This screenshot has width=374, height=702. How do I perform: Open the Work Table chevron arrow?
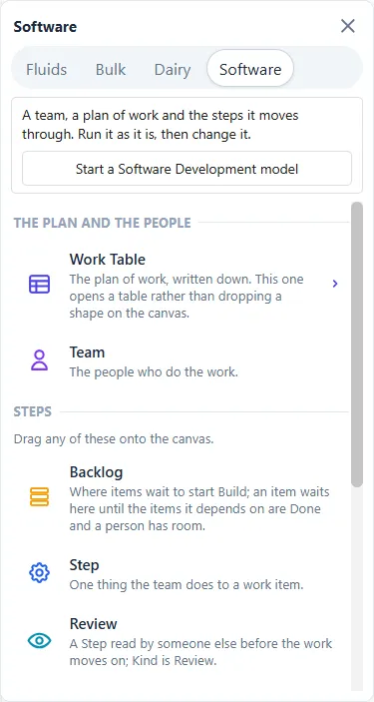pos(335,284)
